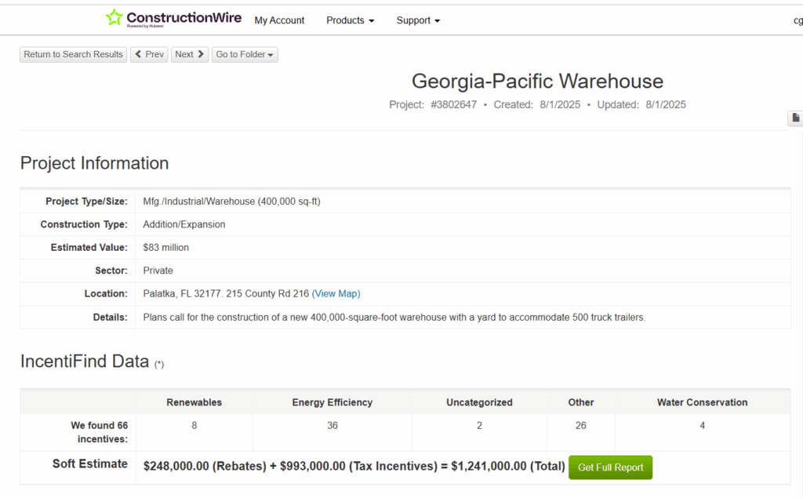Click the Updated date 8/1/2025
This screenshot has height=498, width=803.
(666, 104)
